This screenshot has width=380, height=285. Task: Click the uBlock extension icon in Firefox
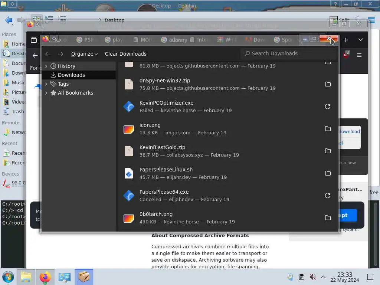coord(346,54)
